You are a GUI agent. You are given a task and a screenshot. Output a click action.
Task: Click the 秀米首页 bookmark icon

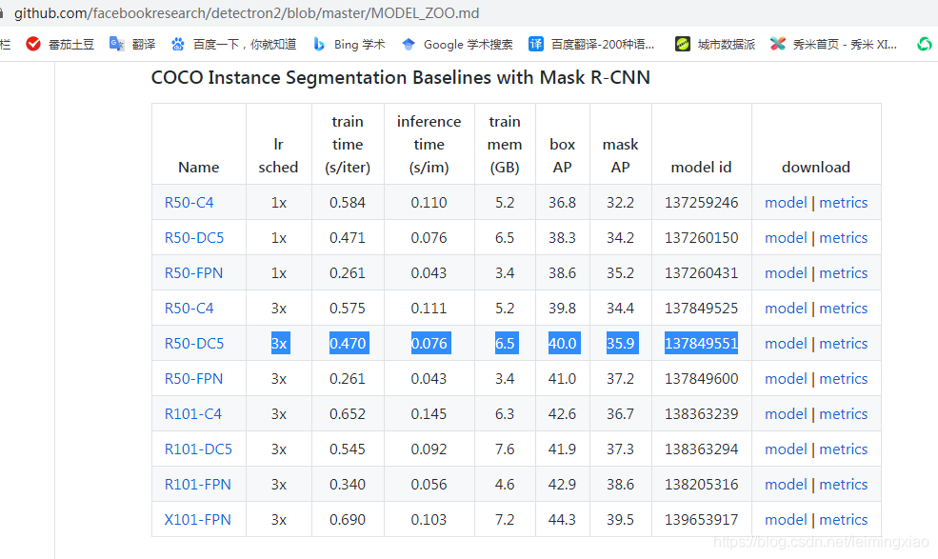click(778, 44)
